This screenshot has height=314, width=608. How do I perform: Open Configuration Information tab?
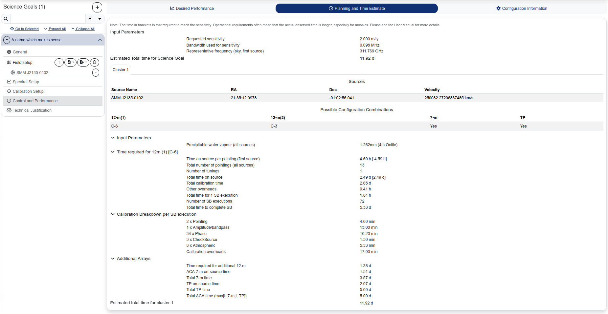pyautogui.click(x=521, y=9)
